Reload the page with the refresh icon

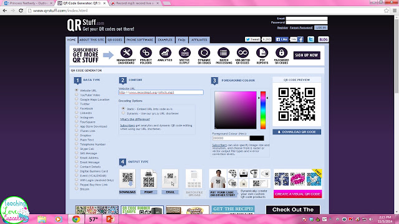21,11
